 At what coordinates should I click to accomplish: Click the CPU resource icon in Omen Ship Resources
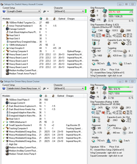tap(104, 88)
